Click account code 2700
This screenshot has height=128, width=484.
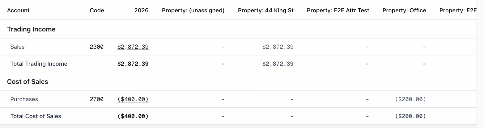point(97,99)
